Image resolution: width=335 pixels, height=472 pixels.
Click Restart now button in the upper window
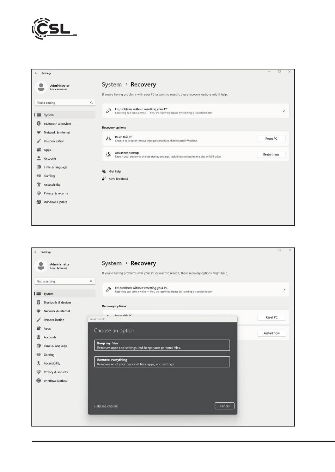point(271,154)
